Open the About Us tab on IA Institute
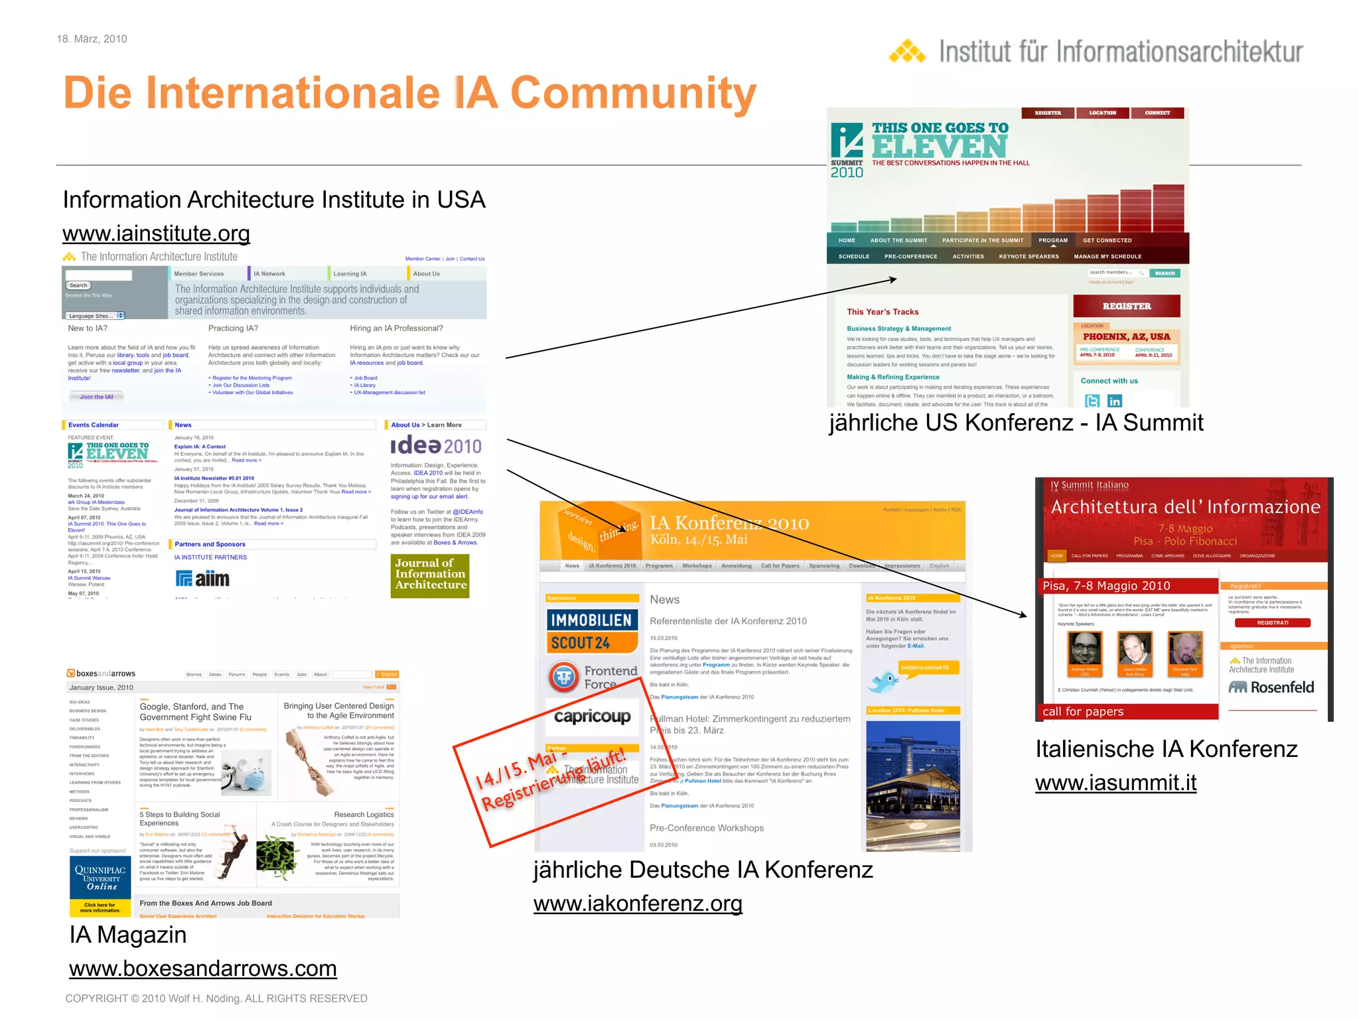This screenshot has width=1359, height=1019. 427,273
